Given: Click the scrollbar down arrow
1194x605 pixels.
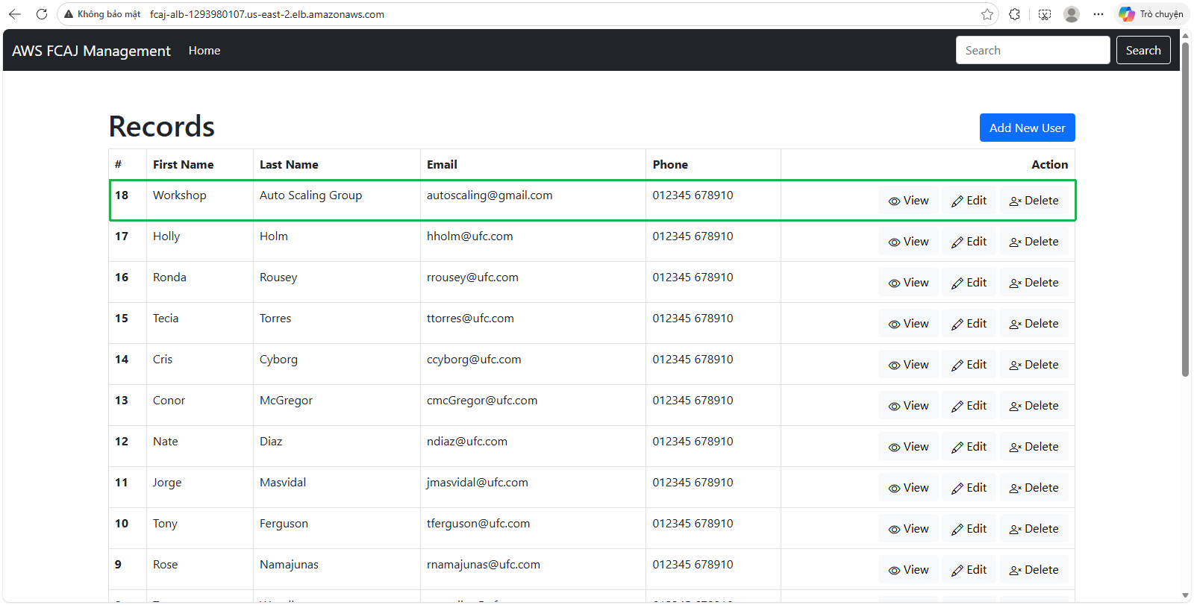Looking at the screenshot, I should tap(1185, 595).
